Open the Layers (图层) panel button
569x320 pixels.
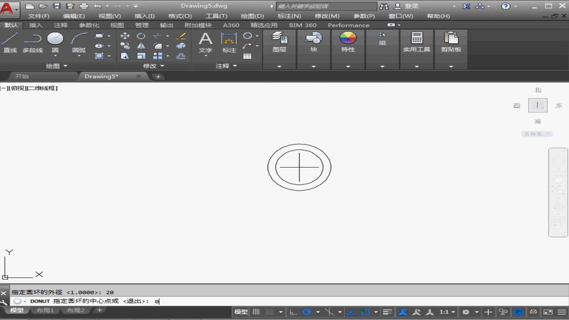point(279,43)
